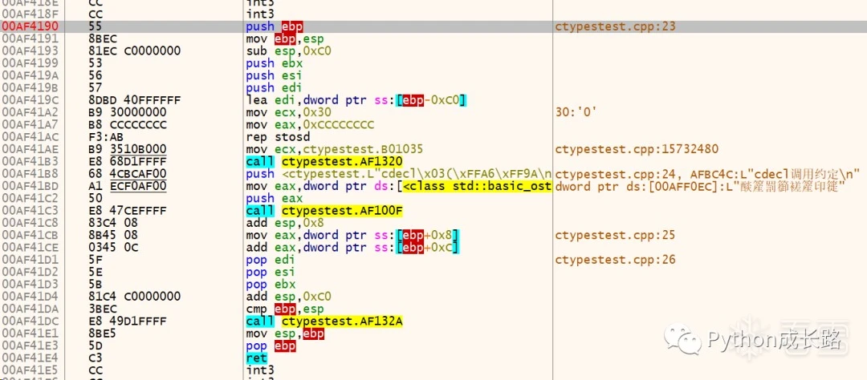The width and height of the screenshot is (867, 380).
Task: Select the 'cmp ebp,esp' instruction
Action: (x=285, y=309)
